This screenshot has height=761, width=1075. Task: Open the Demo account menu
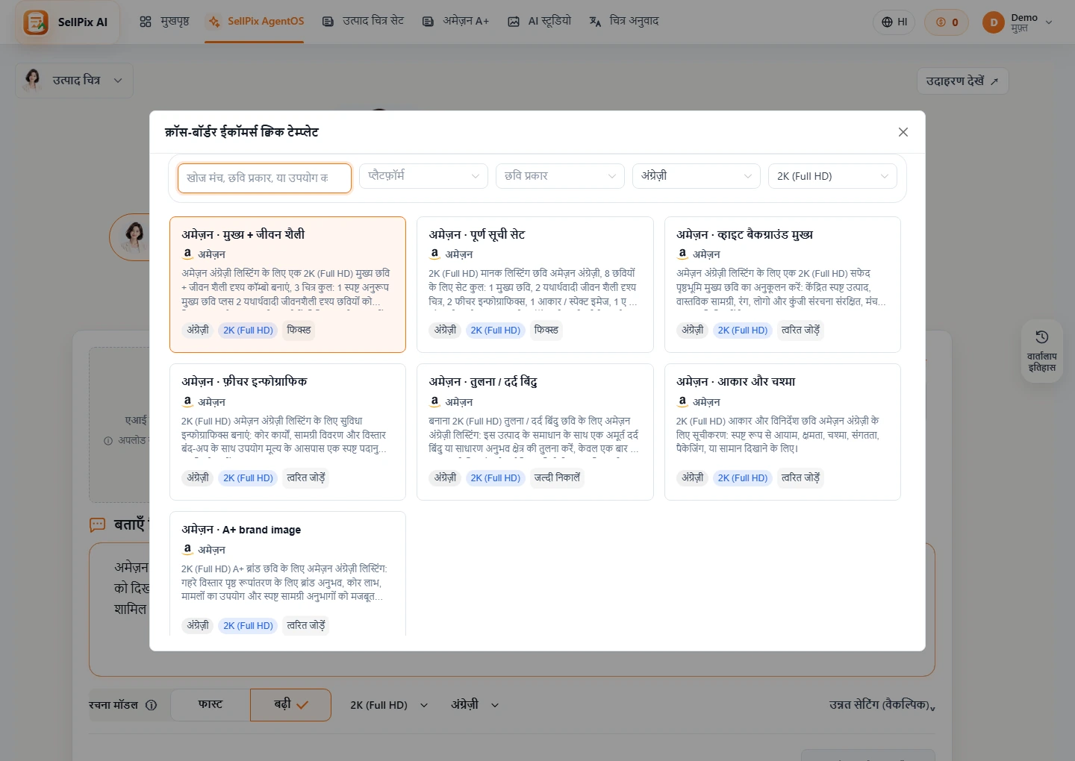[x=1018, y=22]
